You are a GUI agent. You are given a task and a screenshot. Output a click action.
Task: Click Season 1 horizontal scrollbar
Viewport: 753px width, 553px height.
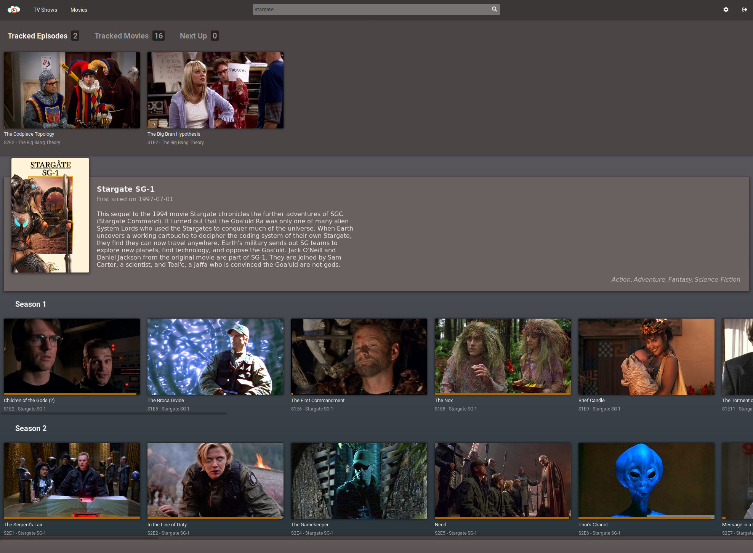114,414
